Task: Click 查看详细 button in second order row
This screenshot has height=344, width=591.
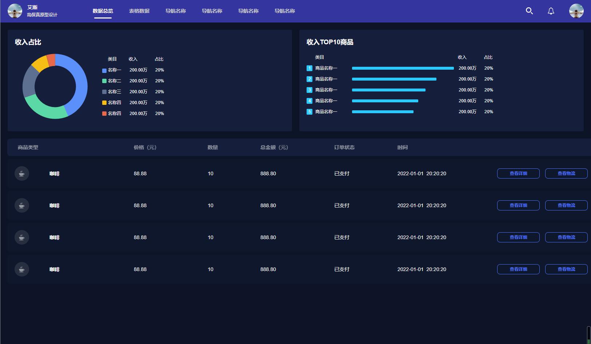Action: coord(518,205)
